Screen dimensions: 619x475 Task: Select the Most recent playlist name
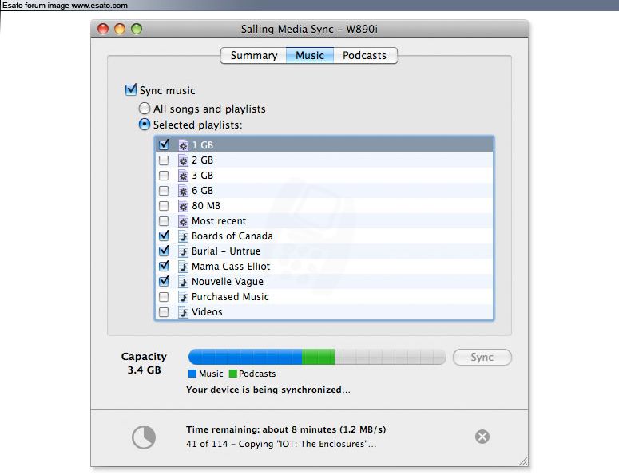[219, 221]
